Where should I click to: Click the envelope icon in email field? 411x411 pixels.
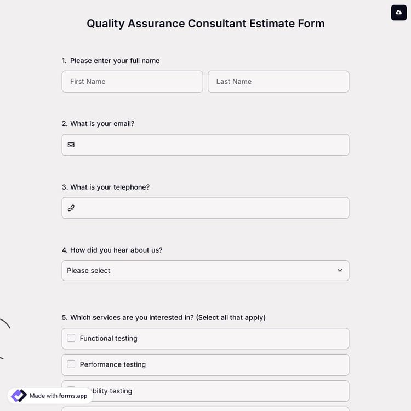point(71,145)
